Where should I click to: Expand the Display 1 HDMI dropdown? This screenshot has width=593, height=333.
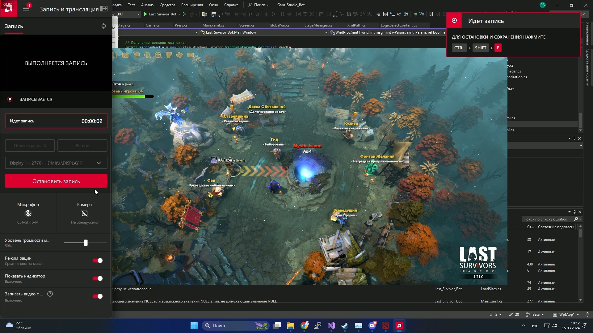56,163
